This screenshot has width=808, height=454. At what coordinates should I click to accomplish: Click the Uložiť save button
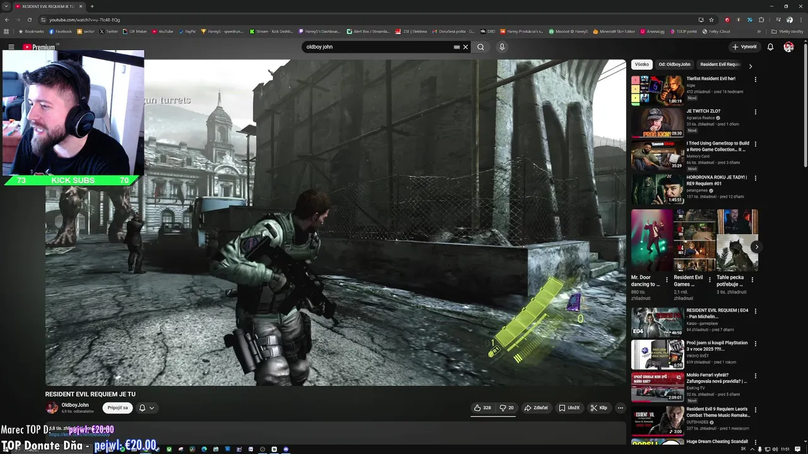(x=569, y=408)
